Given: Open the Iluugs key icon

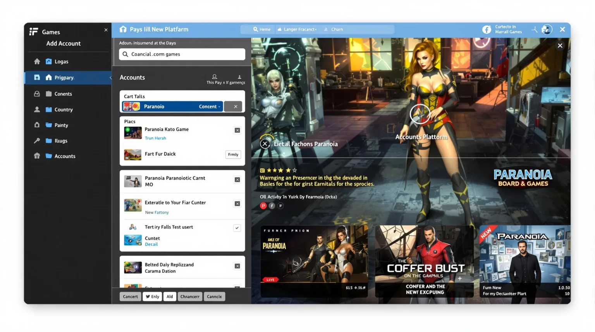Looking at the screenshot, I should (37, 141).
